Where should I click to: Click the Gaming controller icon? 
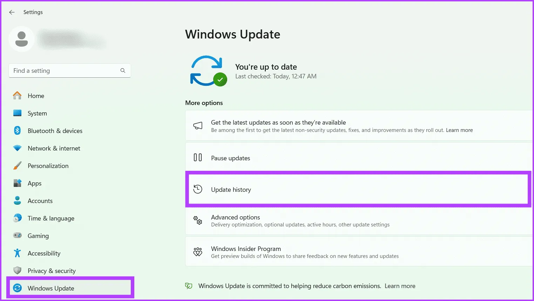(x=17, y=236)
